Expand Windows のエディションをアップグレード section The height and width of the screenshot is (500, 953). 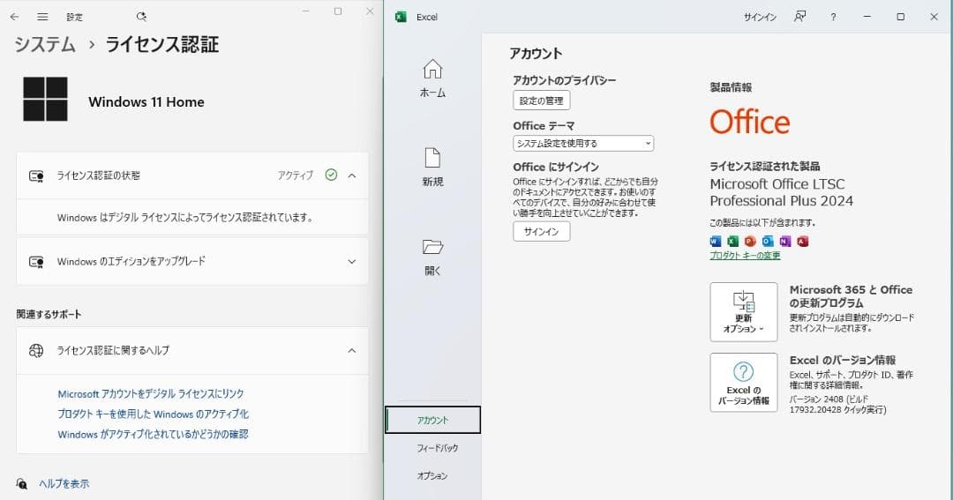pyautogui.click(x=352, y=262)
